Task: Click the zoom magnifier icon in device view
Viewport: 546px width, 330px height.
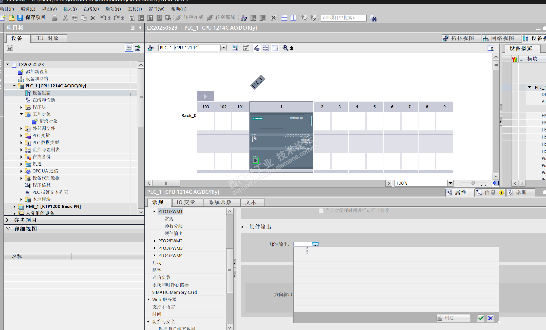Action: [x=285, y=48]
